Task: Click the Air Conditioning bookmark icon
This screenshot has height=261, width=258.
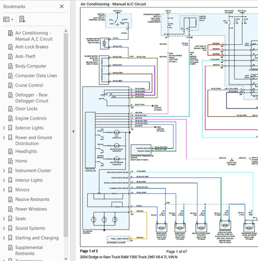Action: click(10, 33)
